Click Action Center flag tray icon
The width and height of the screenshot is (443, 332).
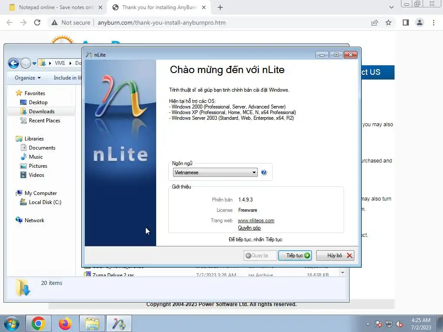click(379, 324)
